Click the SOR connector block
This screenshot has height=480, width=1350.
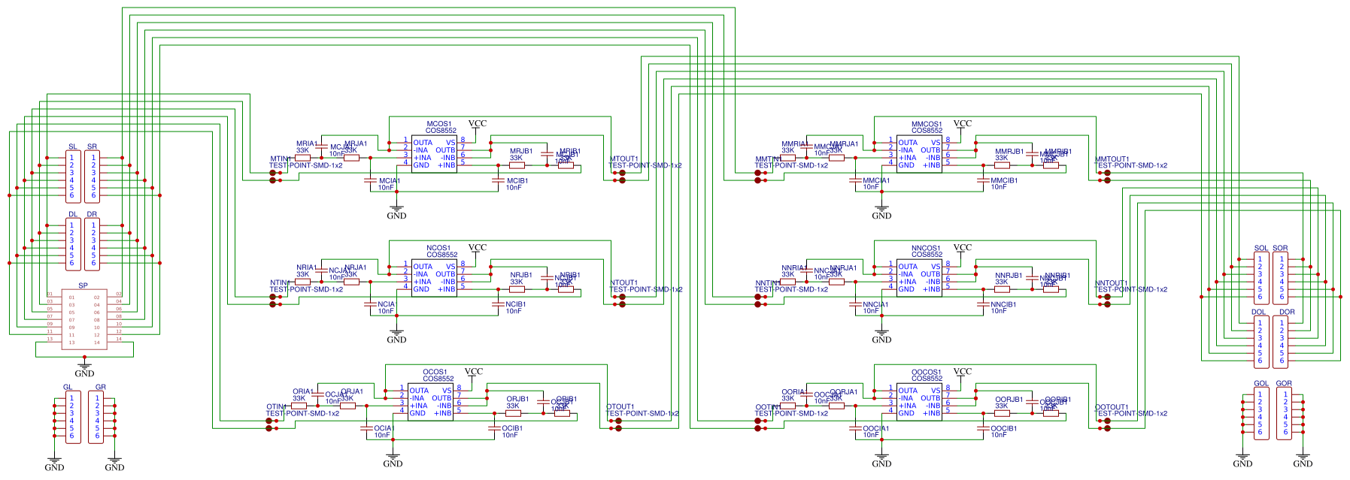(1280, 278)
